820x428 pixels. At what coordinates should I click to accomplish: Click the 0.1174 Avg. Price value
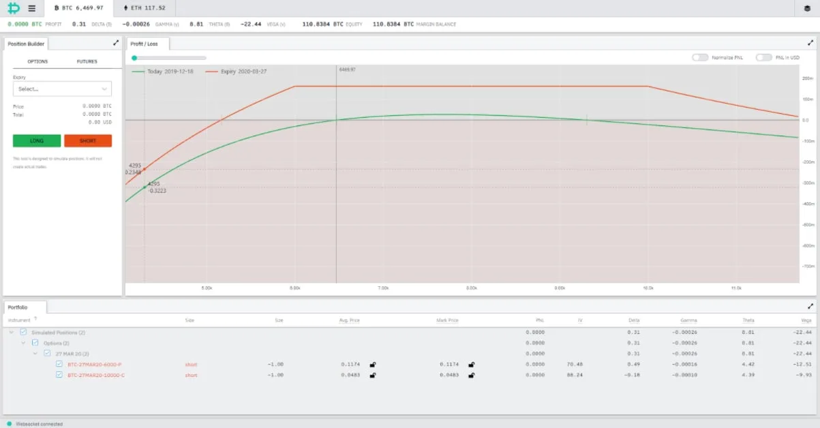(350, 365)
